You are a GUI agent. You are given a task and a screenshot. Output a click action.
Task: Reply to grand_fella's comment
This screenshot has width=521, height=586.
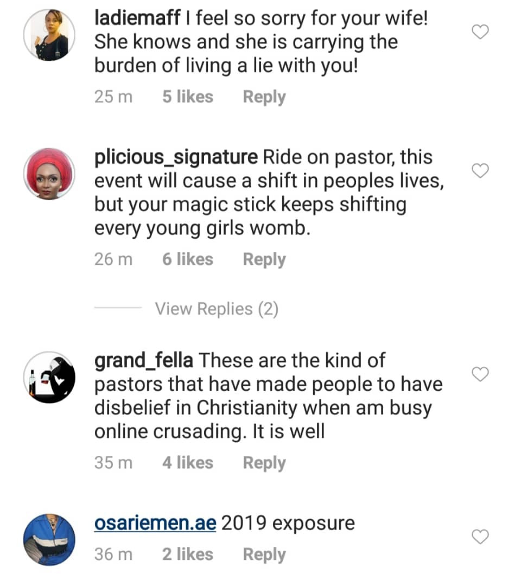(264, 463)
